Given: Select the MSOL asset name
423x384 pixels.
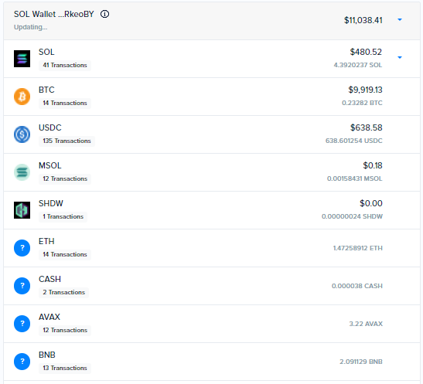Looking at the screenshot, I should coord(50,165).
